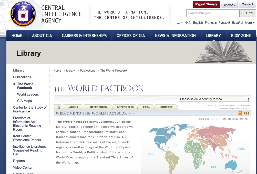Switch language to Chinese 中文
Screen dimensions: 257x174
[x=188, y=23]
